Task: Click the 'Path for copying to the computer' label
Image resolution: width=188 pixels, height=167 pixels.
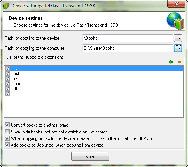Action: (x=34, y=48)
